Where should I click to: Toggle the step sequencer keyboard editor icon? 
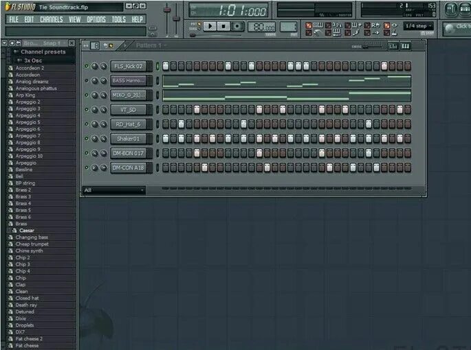pyautogui.click(x=405, y=46)
